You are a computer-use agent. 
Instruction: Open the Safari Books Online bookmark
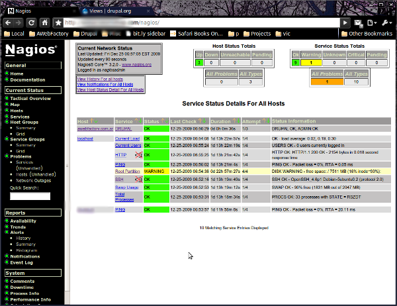tap(197, 34)
